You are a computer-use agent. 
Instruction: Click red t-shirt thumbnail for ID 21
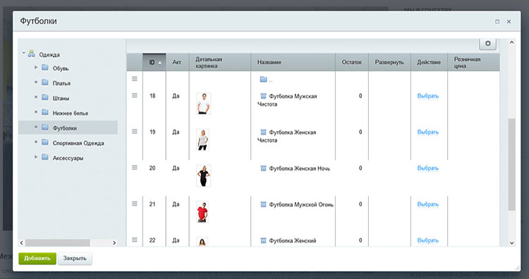(x=202, y=212)
